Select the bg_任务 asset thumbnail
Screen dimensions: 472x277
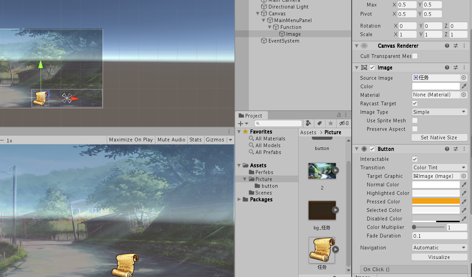pyautogui.click(x=322, y=210)
